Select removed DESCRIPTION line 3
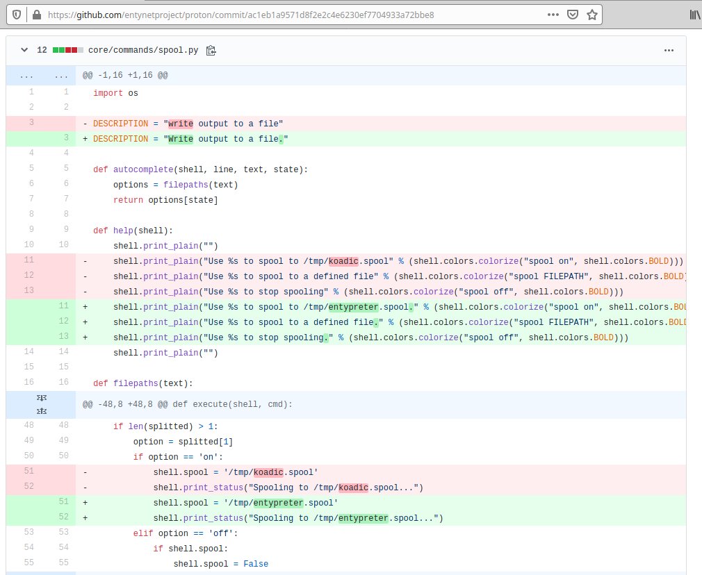702x575 pixels. [346, 124]
